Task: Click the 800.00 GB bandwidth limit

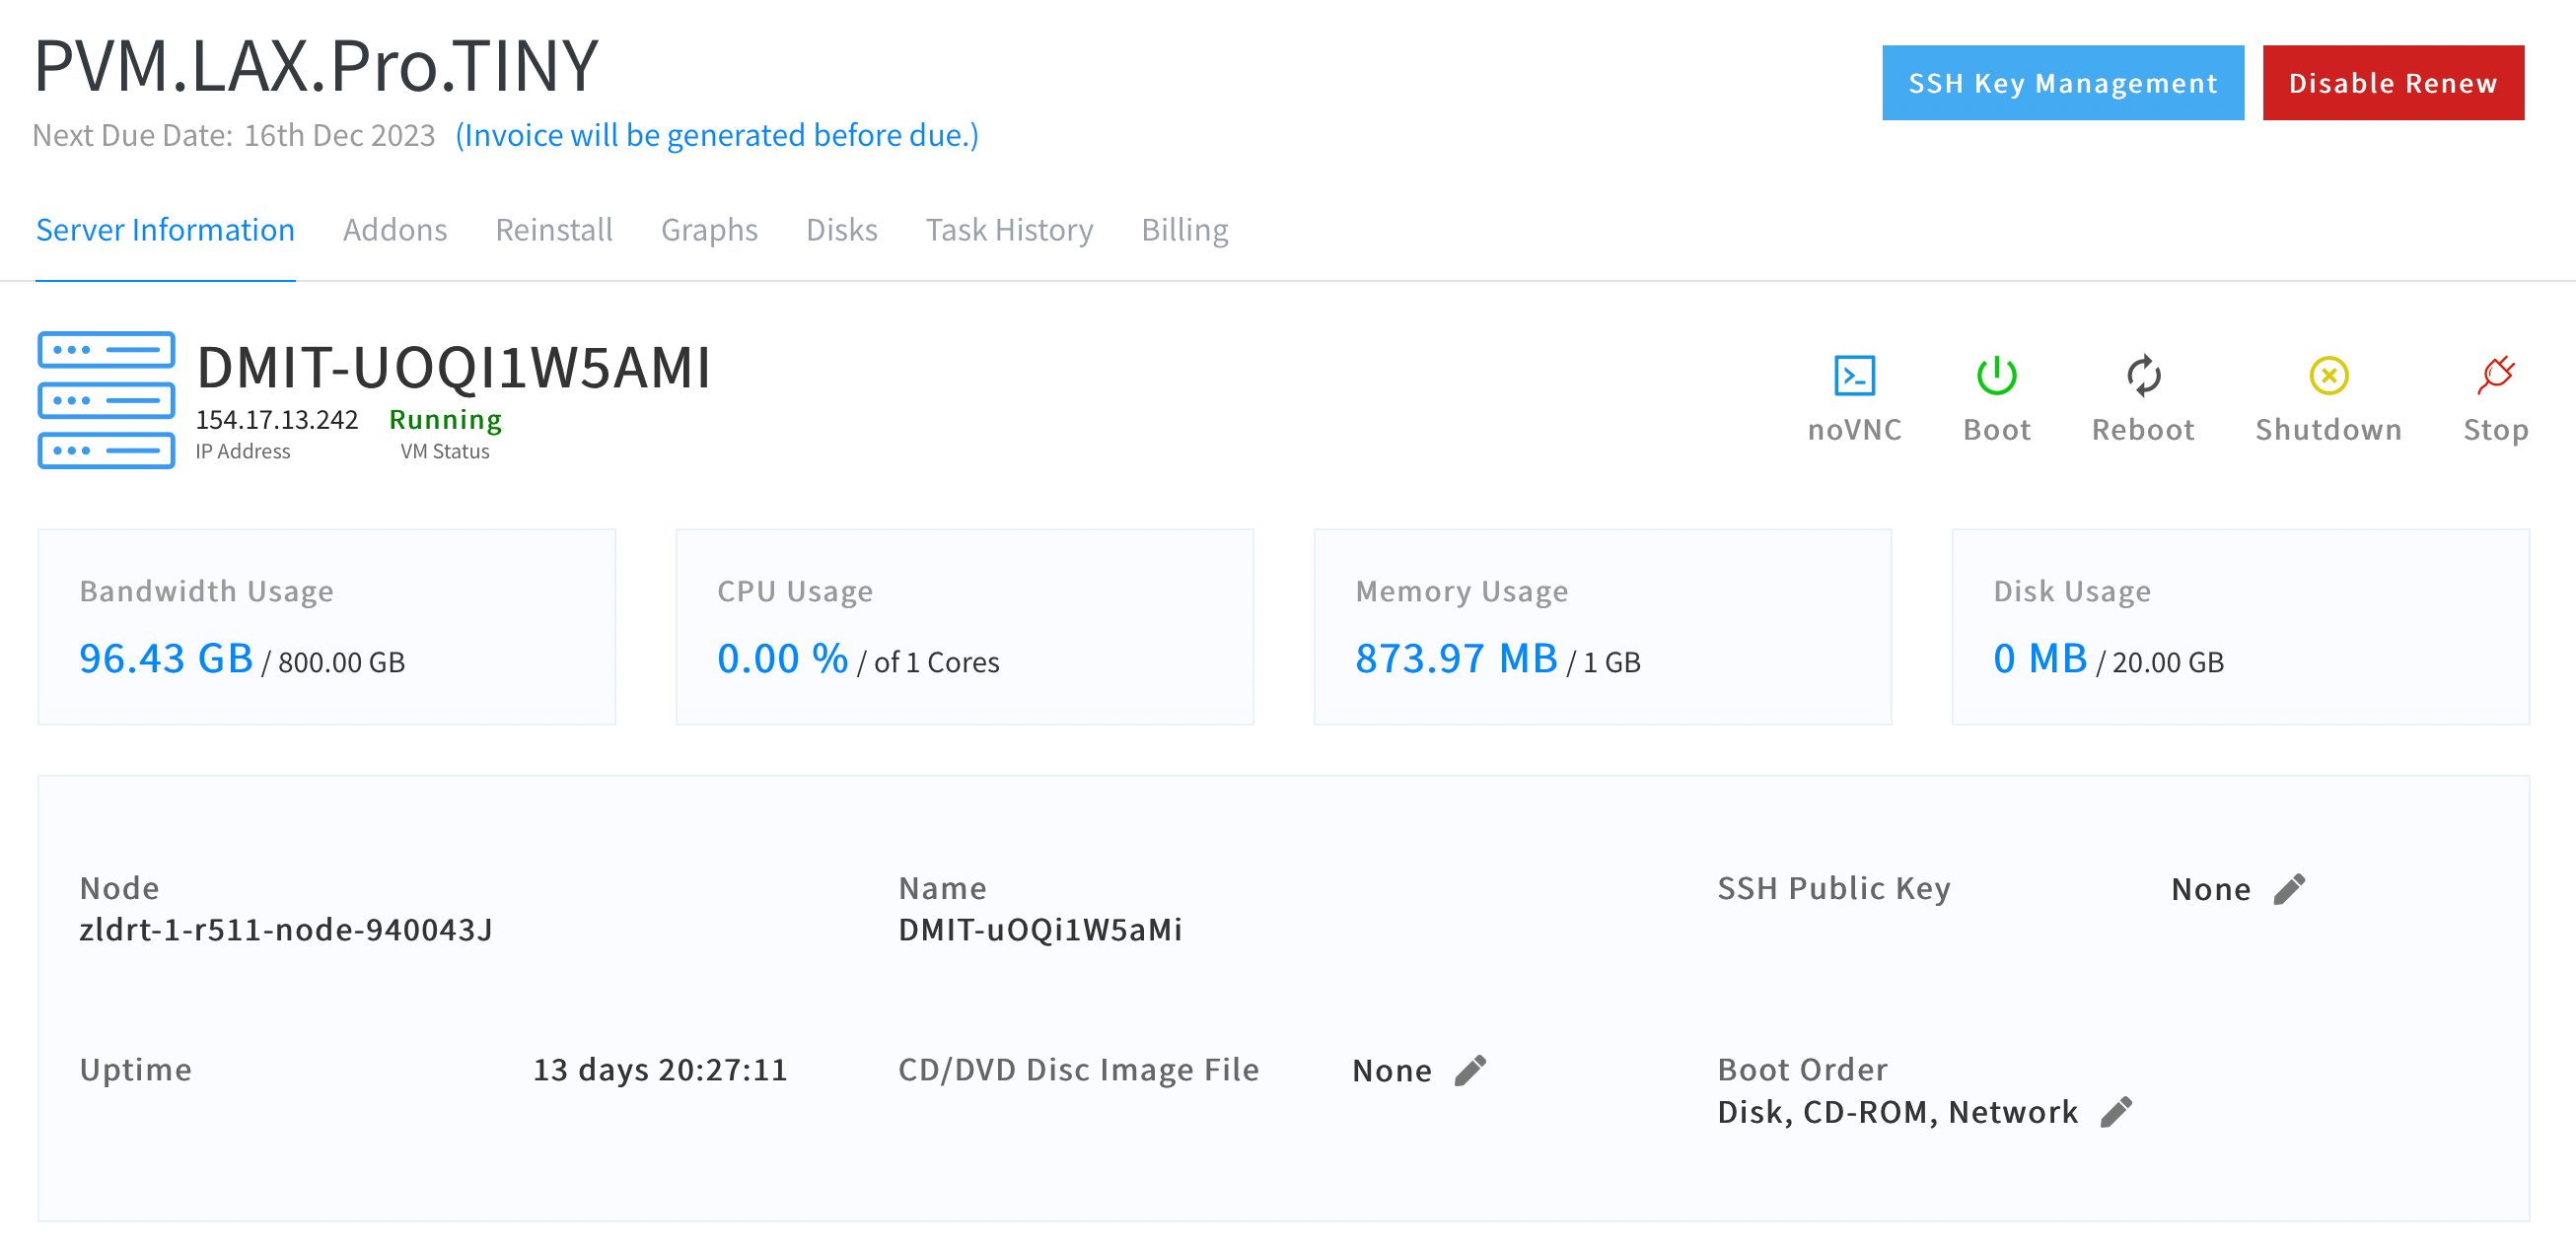Action: 342,662
